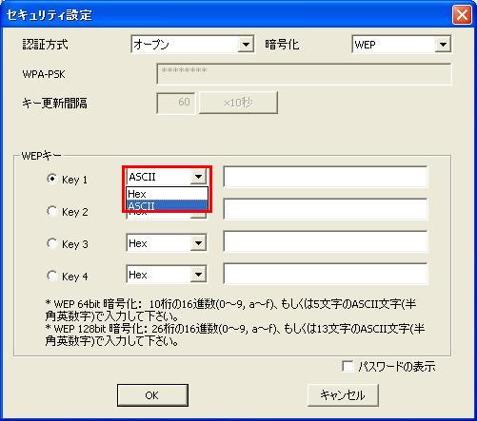Choose ASCII in the open dropdown list
The height and width of the screenshot is (421, 477).
pyautogui.click(x=167, y=206)
